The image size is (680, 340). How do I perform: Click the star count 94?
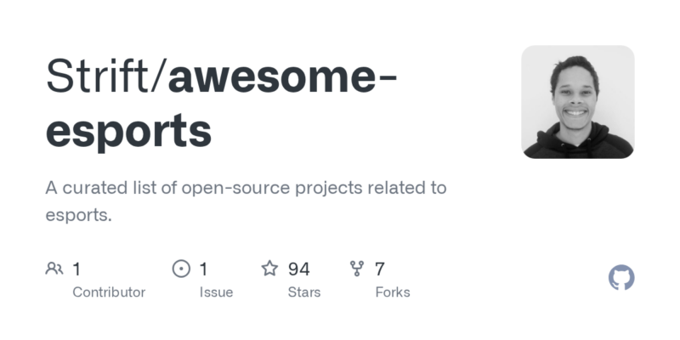(298, 269)
